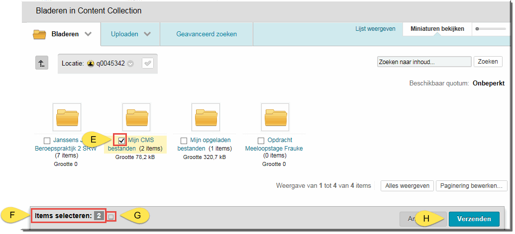Open the Geavanceerd zoeken tab

[206, 34]
